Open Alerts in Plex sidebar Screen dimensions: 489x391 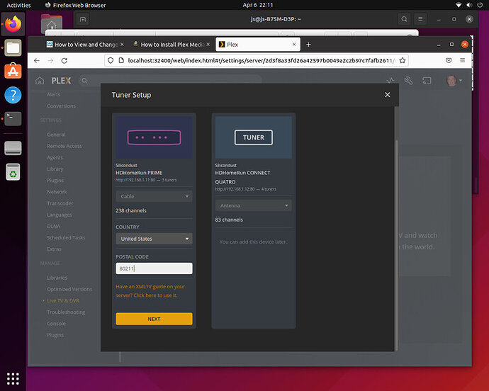click(x=54, y=94)
